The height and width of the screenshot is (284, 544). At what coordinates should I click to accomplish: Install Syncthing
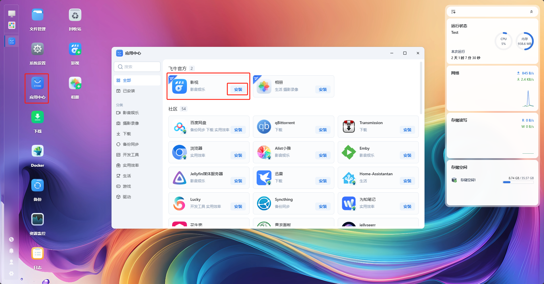pos(323,206)
